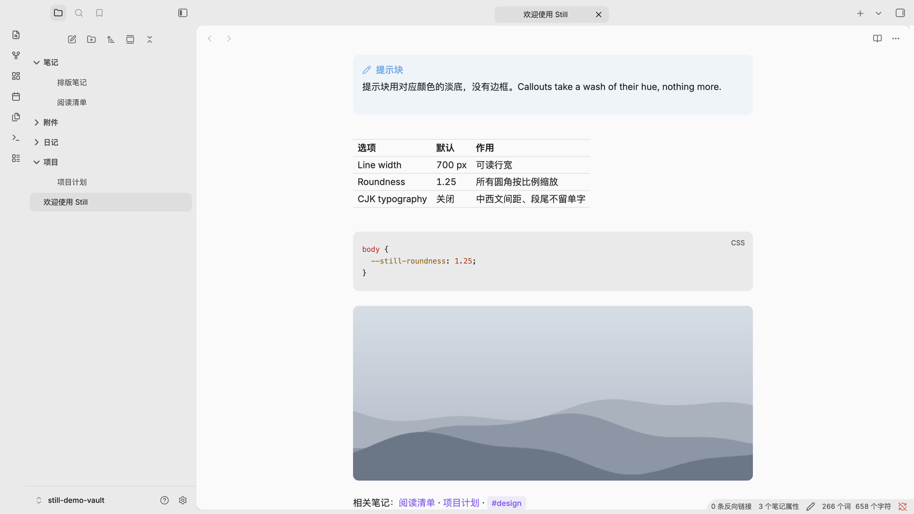Viewport: 914px width, 514px height.
Task: Click 3 个笔记属性 in status bar
Action: pos(779,507)
